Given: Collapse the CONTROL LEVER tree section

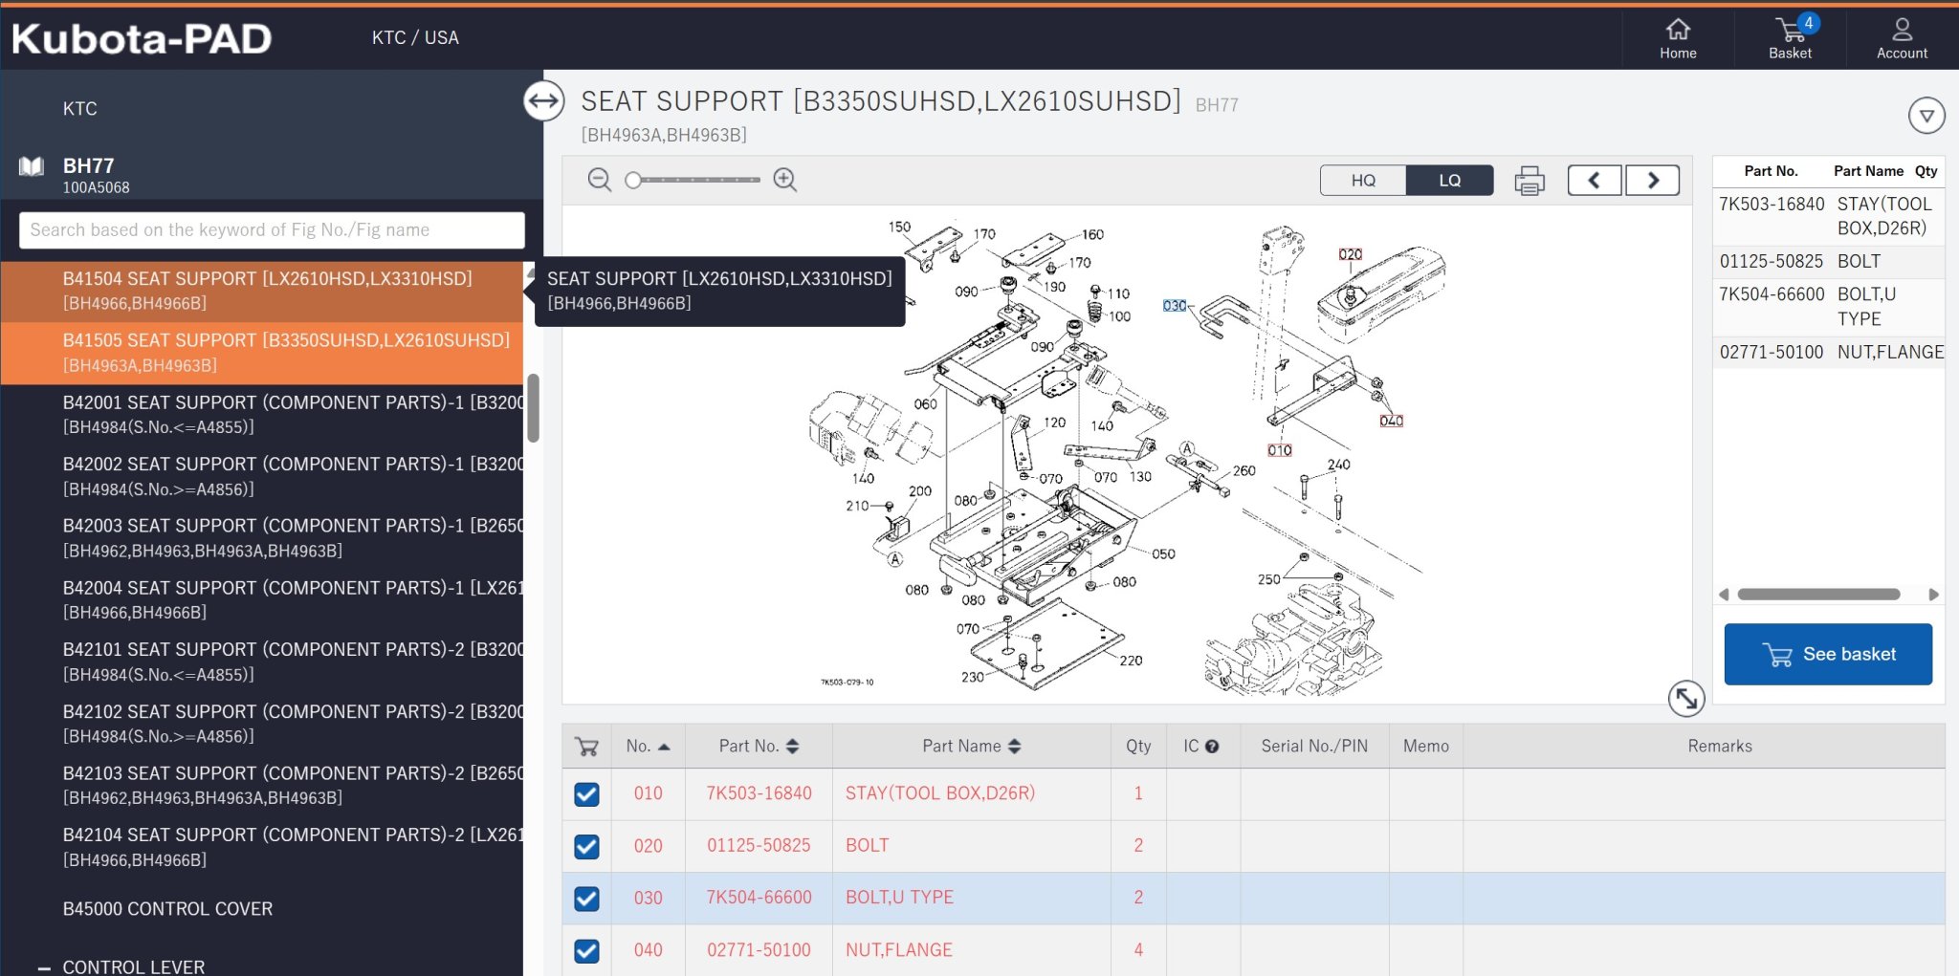Looking at the screenshot, I should tap(44, 967).
